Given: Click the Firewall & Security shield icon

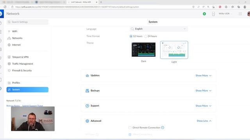Looking at the screenshot, I should tap(9, 71).
